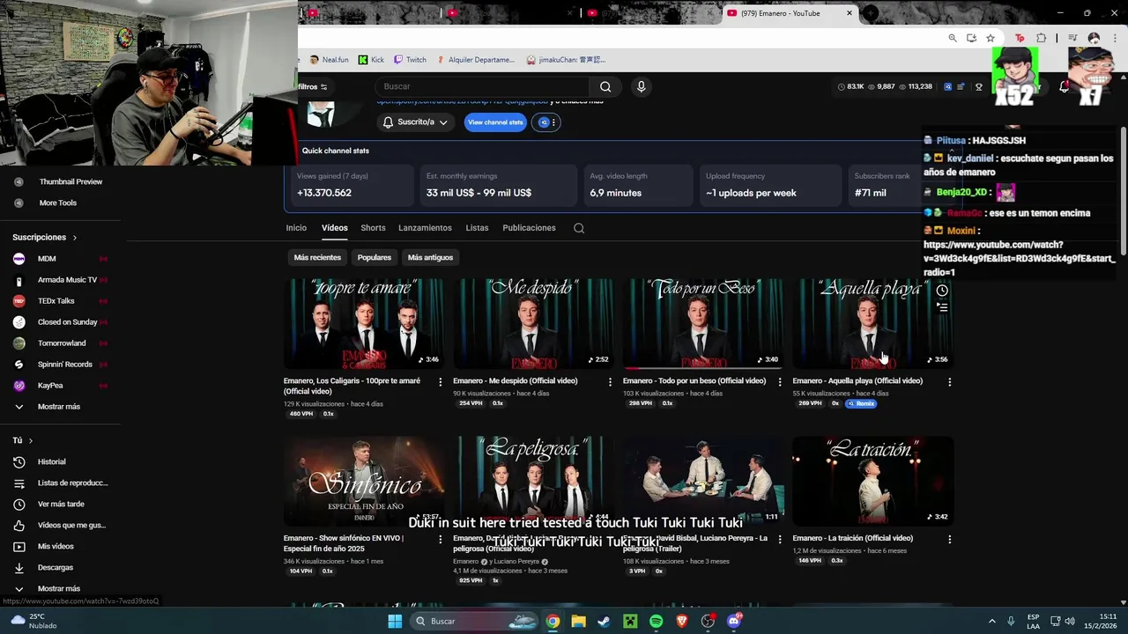Open options menu for Todo por un beso video
The image size is (1128, 634).
(779, 382)
